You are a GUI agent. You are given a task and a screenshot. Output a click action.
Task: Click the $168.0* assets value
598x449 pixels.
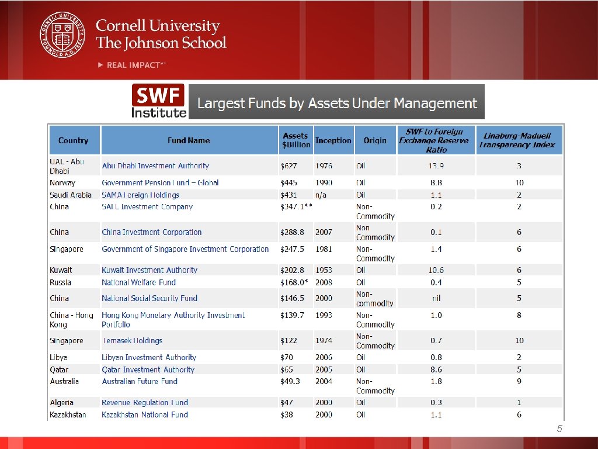pyautogui.click(x=294, y=282)
